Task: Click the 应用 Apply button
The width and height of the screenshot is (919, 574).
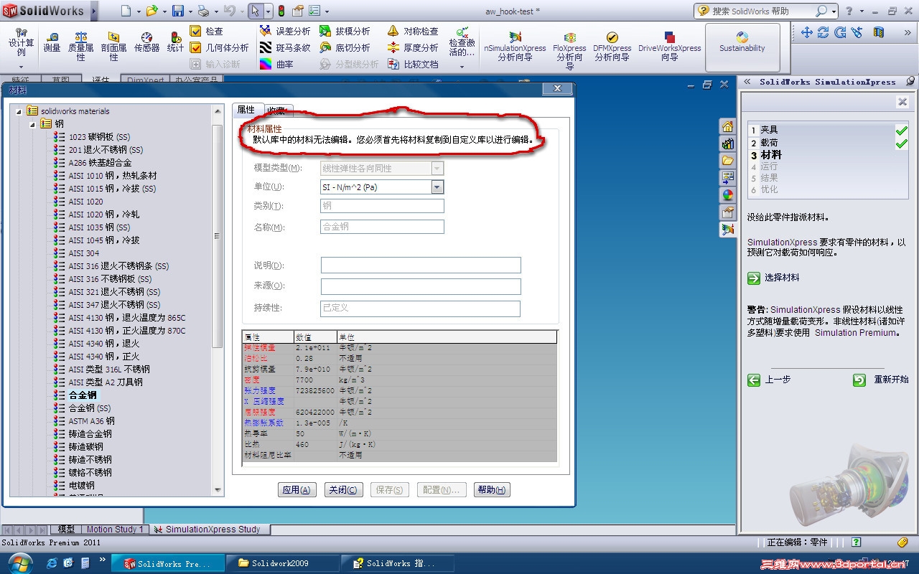Action: tap(297, 490)
